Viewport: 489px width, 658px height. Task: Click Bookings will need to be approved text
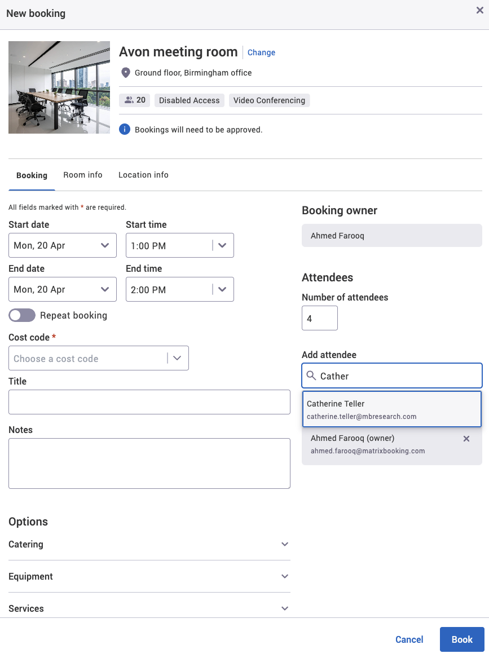pos(199,130)
